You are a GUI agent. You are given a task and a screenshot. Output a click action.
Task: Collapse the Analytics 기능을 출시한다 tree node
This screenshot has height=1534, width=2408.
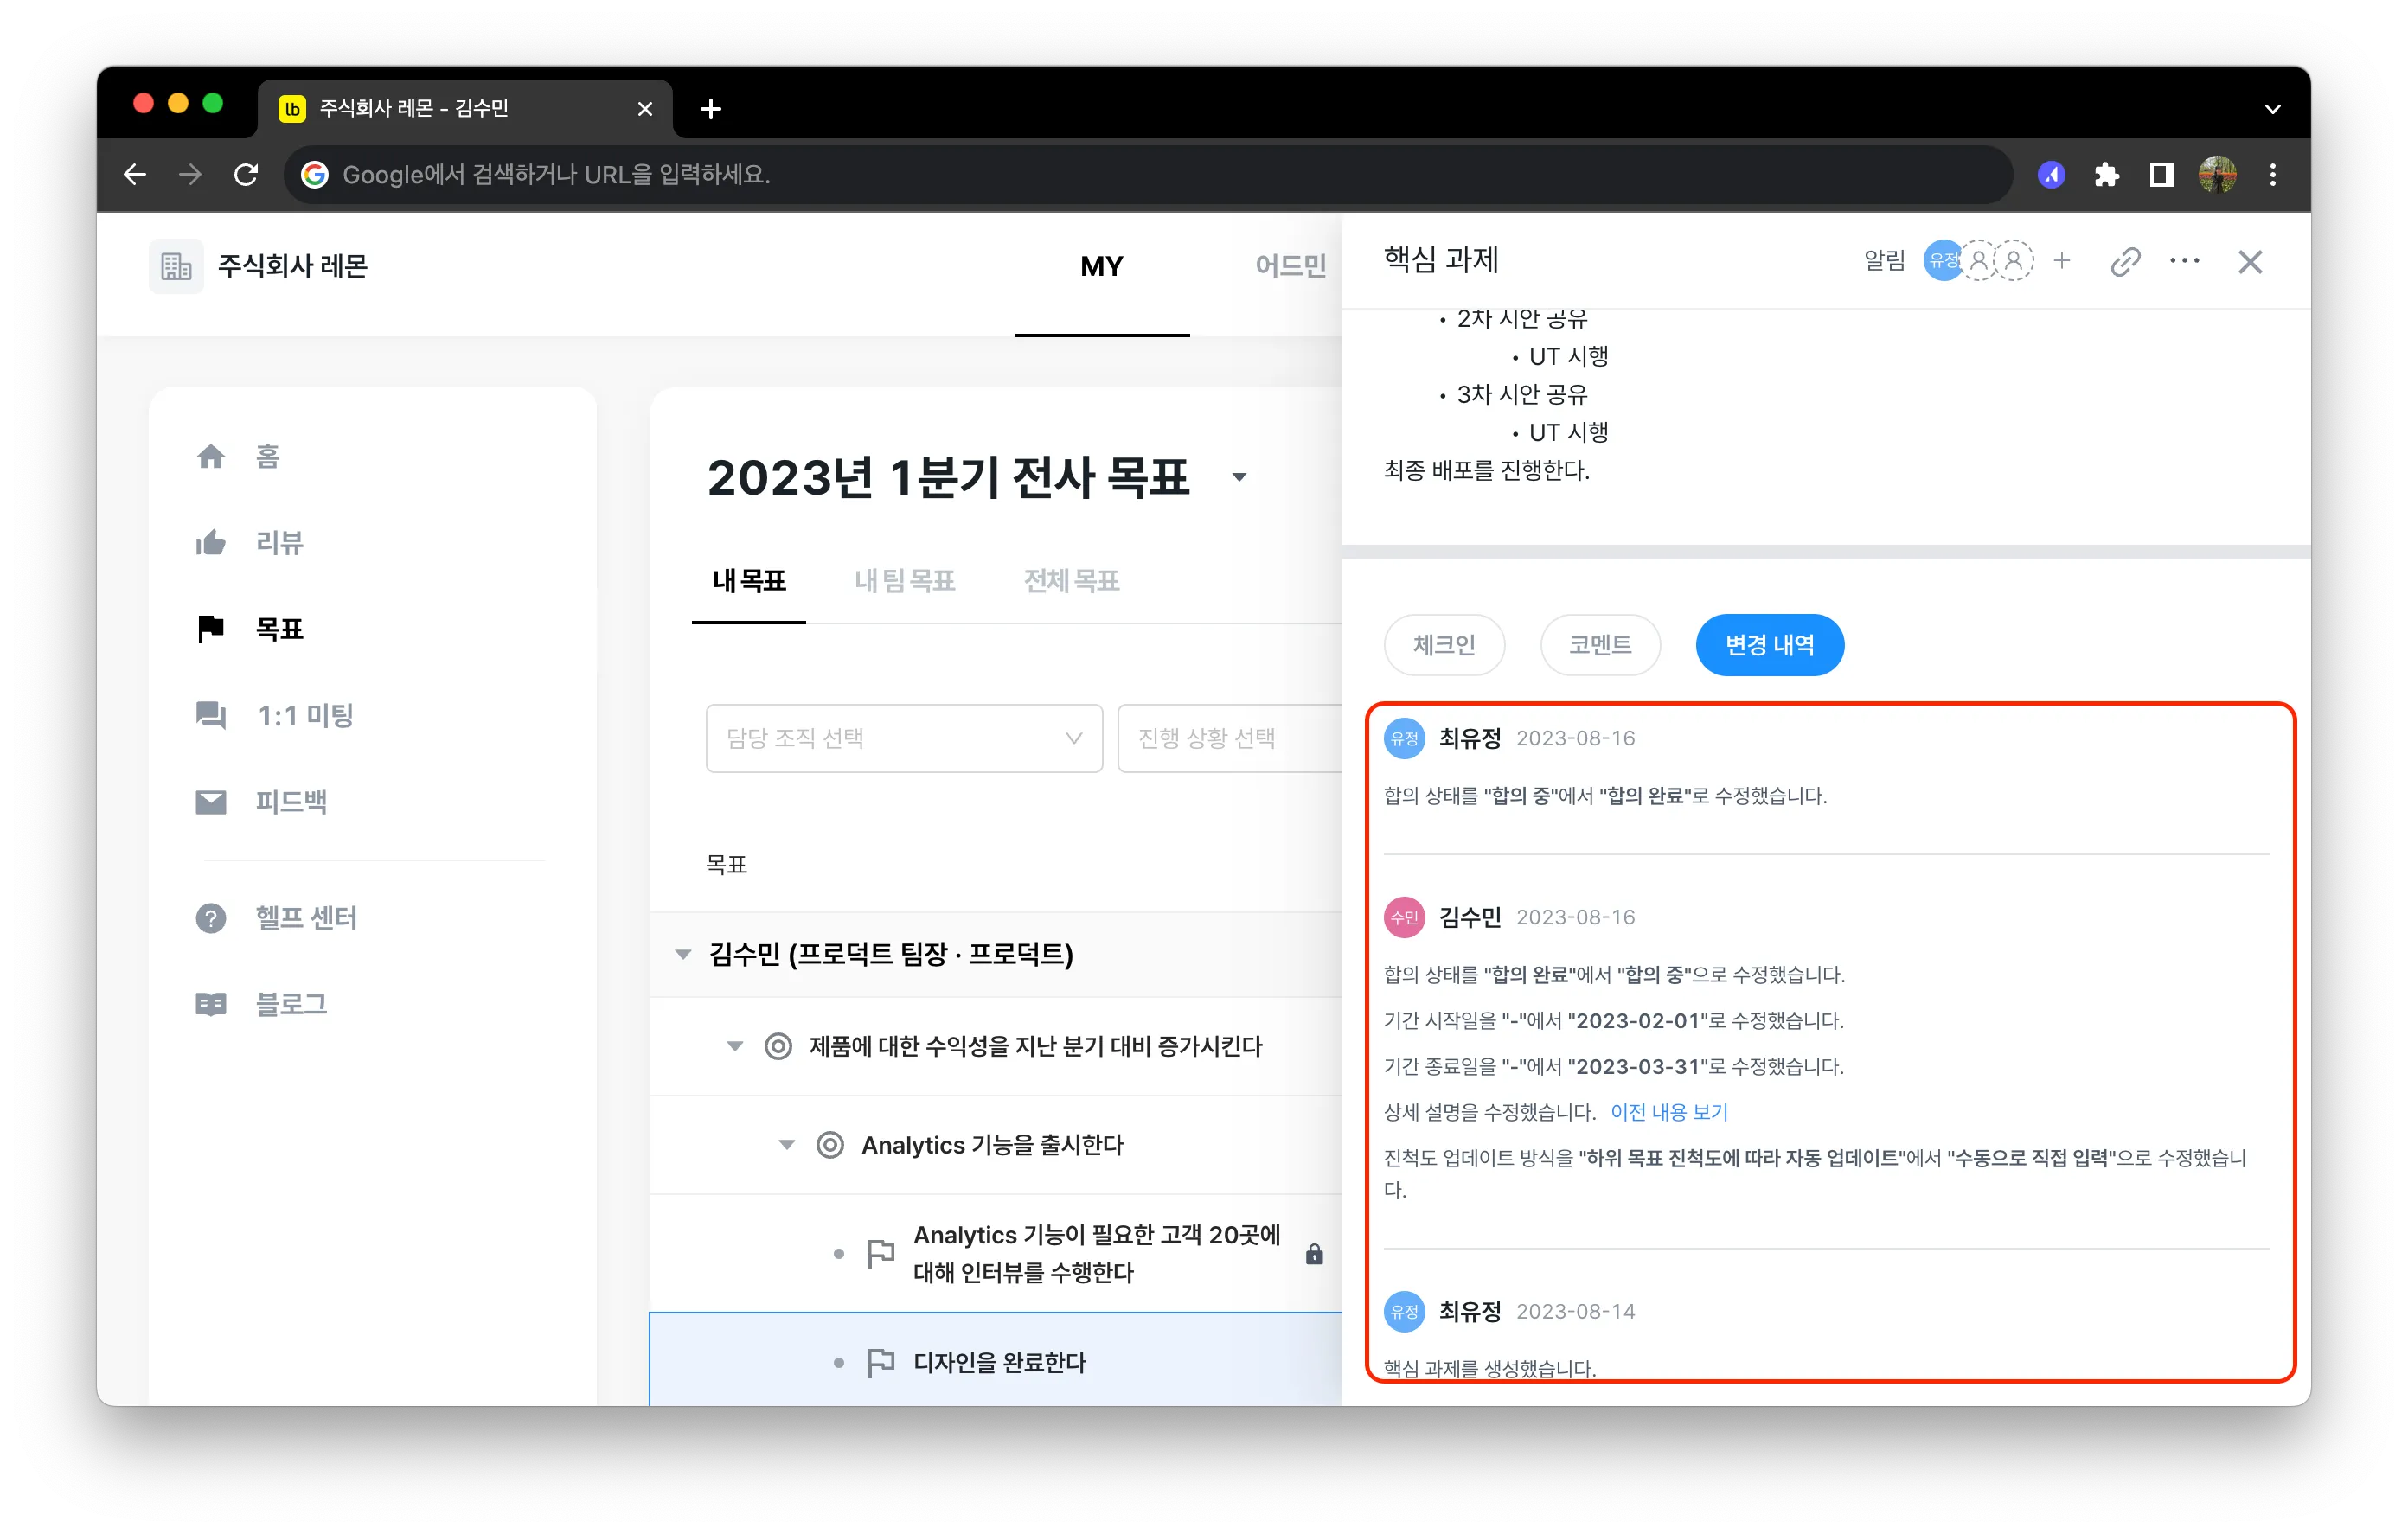point(787,1145)
